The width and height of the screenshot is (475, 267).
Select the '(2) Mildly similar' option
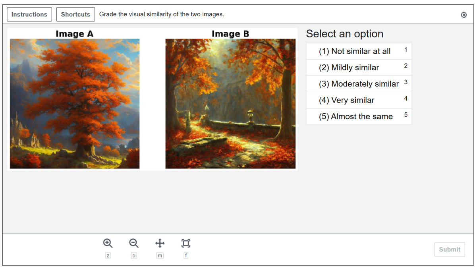359,68
